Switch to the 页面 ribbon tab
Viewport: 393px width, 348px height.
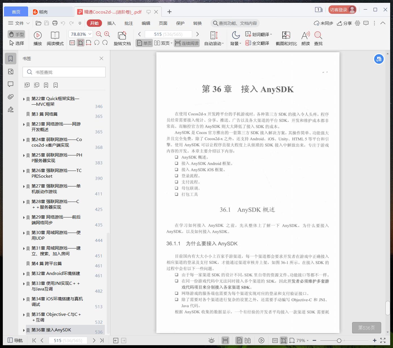[x=163, y=23]
